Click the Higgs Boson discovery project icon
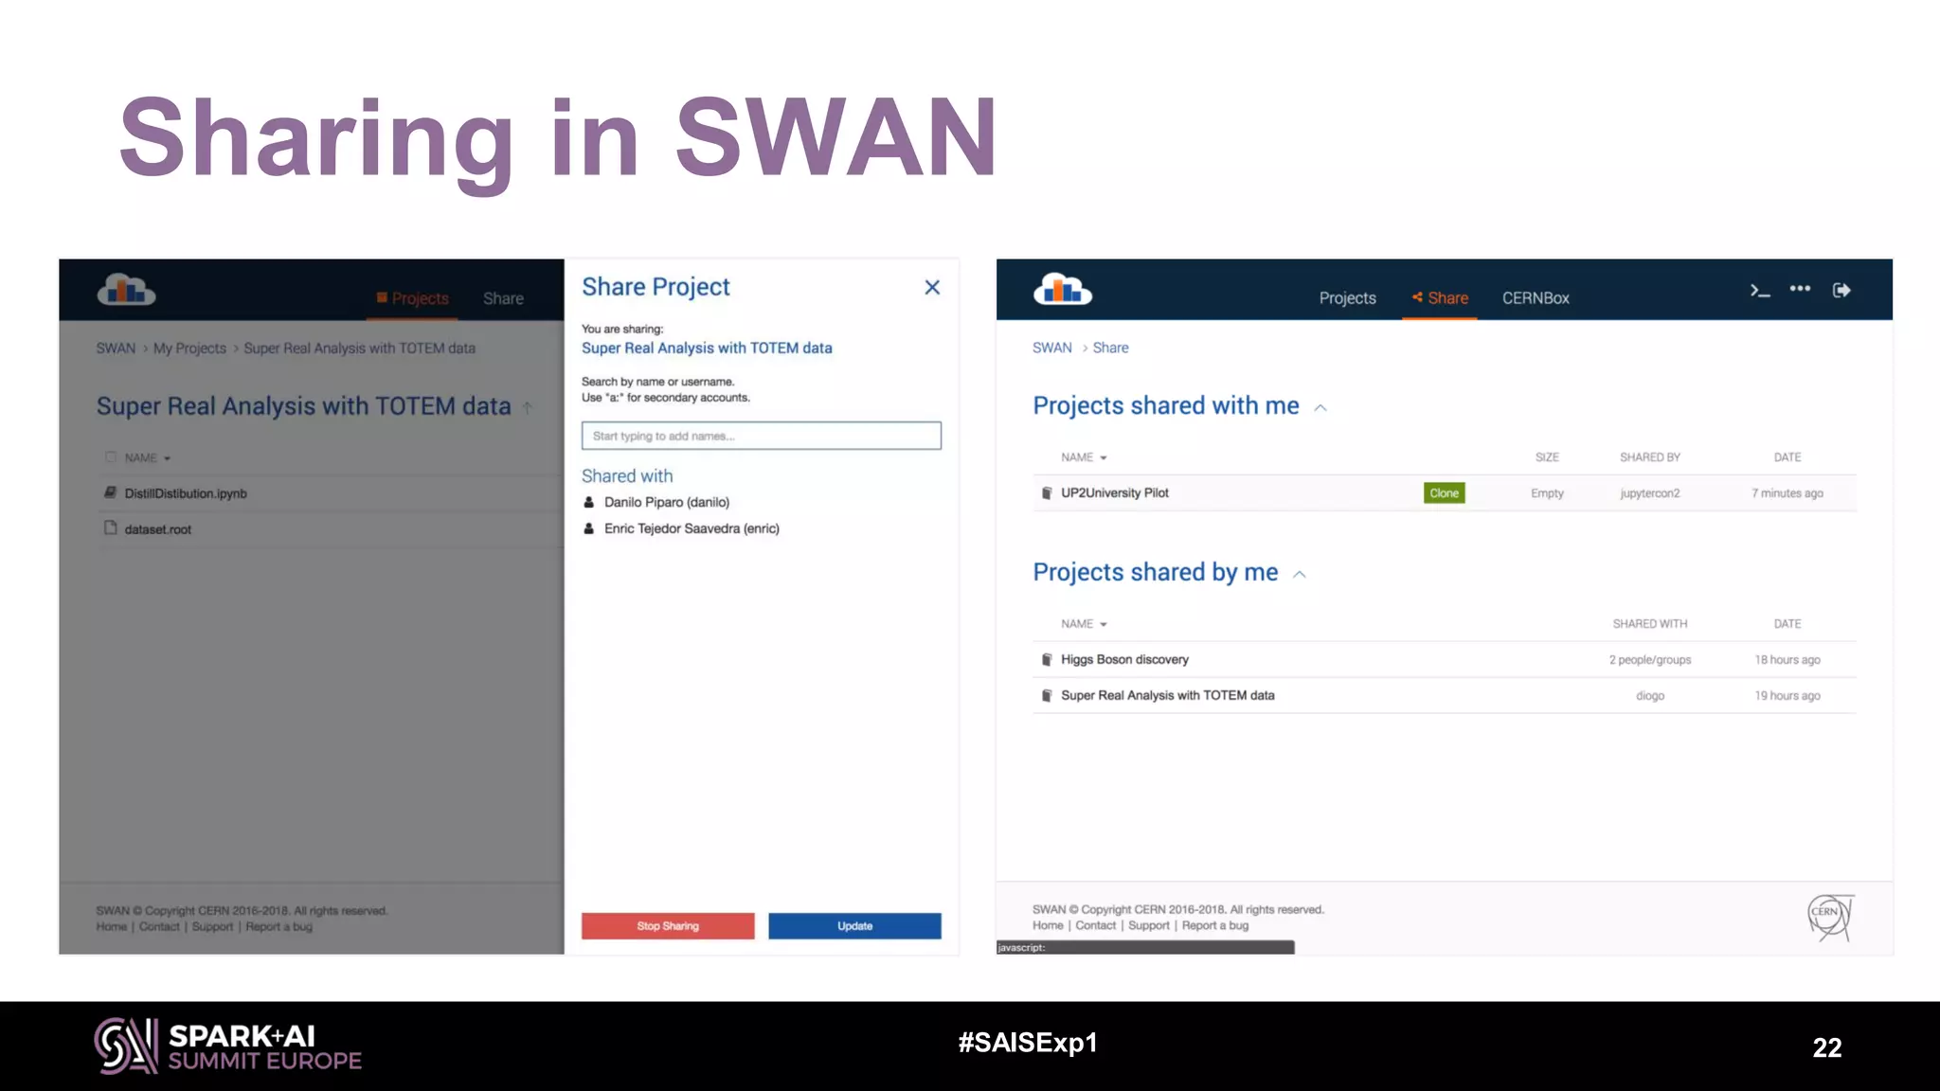The height and width of the screenshot is (1091, 1940). (x=1047, y=660)
